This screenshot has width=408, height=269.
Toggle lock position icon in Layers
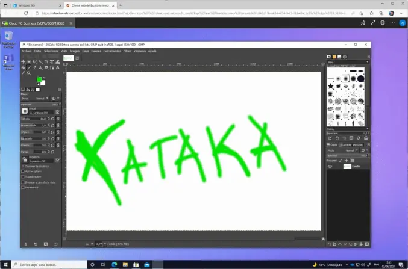point(347,161)
